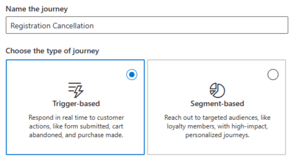The width and height of the screenshot is (291, 164).
Task: Click the Trigger-based lightning bolt icon
Action: click(x=76, y=90)
